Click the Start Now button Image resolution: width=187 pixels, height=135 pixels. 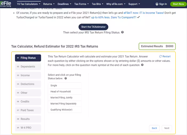(178, 4)
